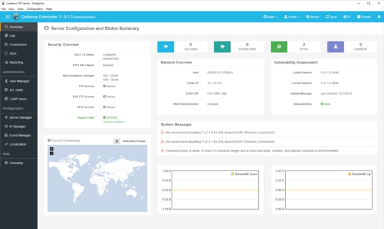Click the Bandwidth Up legend swatch
Screen dimensions: 384x229
click(x=350, y=174)
